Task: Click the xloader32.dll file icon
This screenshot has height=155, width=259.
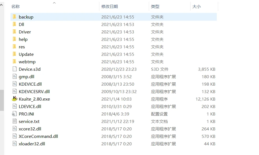Action: pyautogui.click(x=15, y=144)
